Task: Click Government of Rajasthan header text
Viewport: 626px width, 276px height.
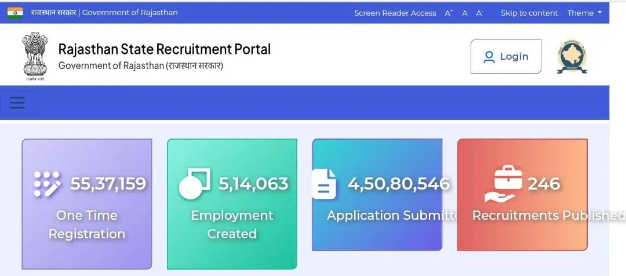Action: pos(130,13)
